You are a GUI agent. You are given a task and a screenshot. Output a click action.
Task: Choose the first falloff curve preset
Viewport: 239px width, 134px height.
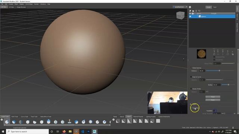tap(118, 121)
